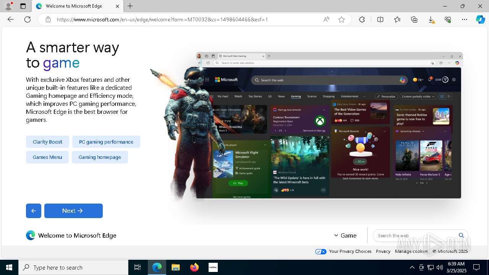Open the Privacy footer link
489x275 pixels.
point(383,251)
